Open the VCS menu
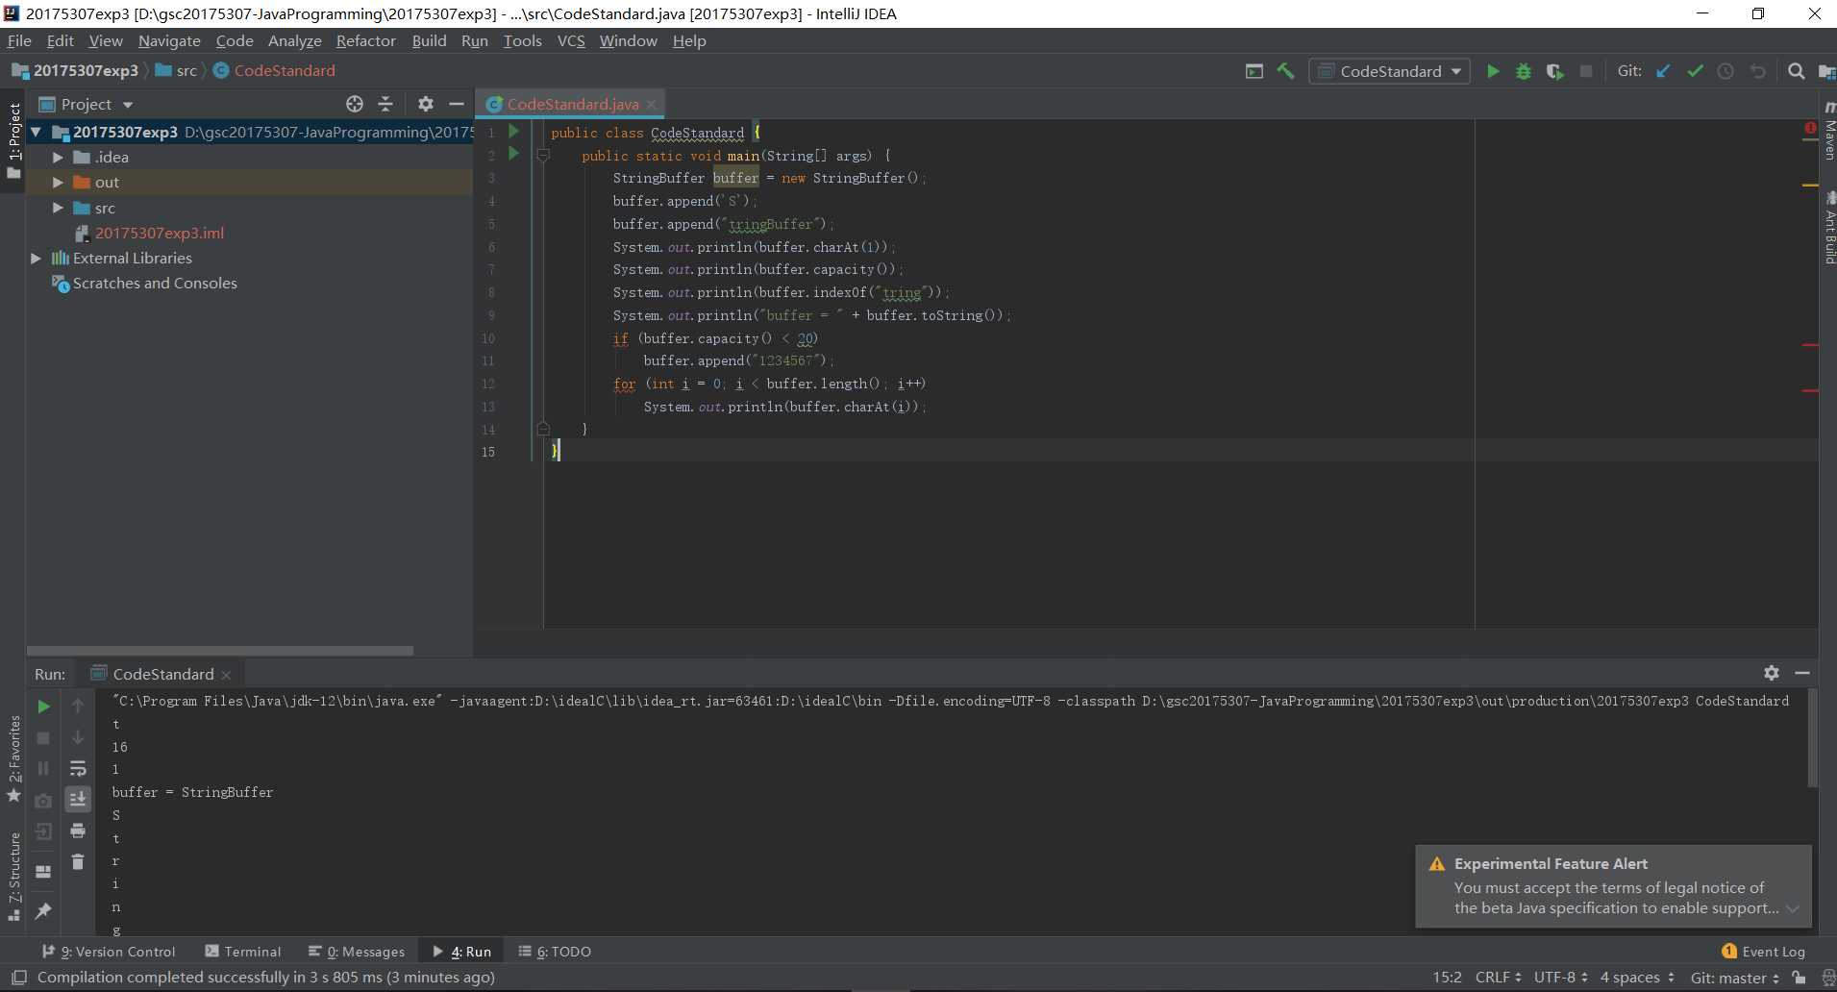This screenshot has width=1837, height=992. (x=571, y=40)
